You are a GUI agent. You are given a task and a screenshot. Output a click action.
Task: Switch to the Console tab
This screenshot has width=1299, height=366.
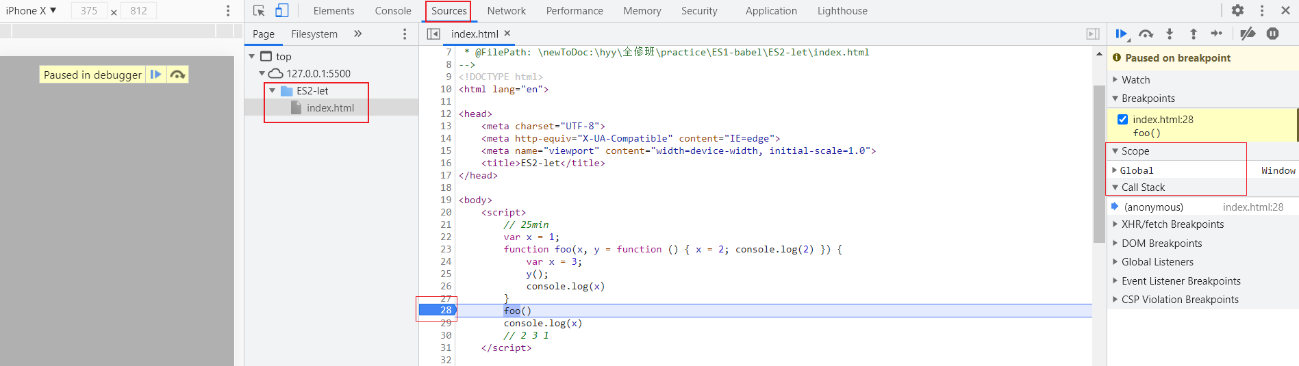tap(393, 11)
